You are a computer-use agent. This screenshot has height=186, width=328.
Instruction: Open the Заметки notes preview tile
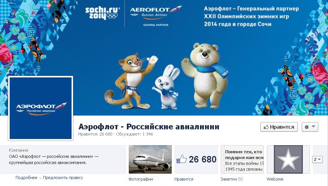click(242, 159)
